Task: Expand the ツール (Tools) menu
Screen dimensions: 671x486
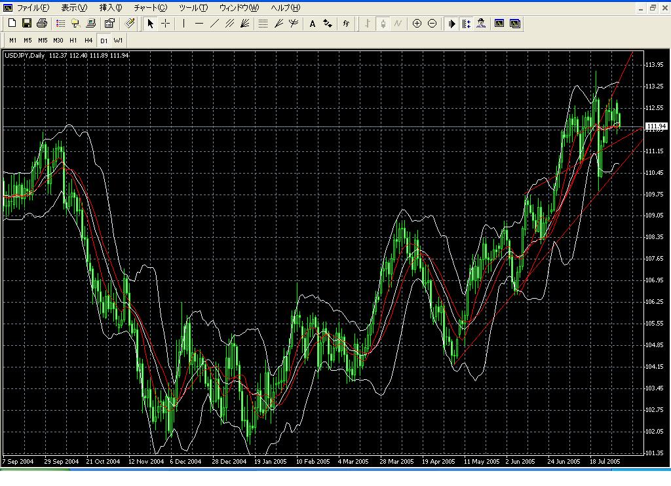Action: coord(193,8)
